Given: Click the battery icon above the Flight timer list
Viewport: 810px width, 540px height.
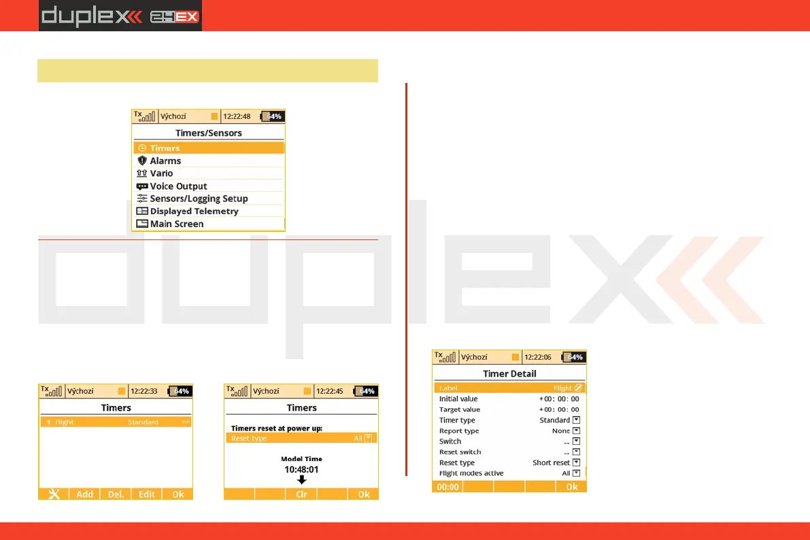Looking at the screenshot, I should point(180,391).
